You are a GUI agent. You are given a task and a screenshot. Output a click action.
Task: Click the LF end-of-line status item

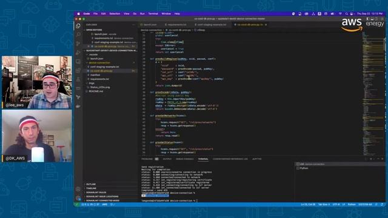[344, 205]
